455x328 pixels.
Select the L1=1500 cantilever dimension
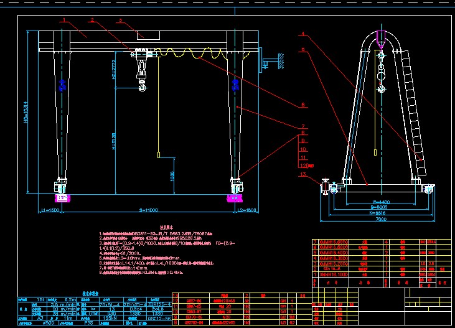(50, 210)
